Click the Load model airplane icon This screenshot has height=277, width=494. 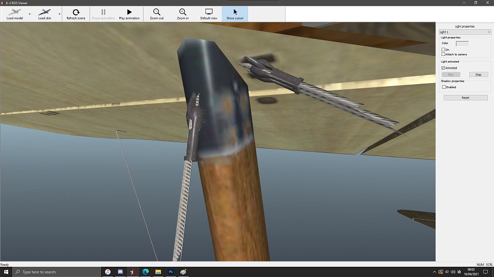pyautogui.click(x=14, y=12)
